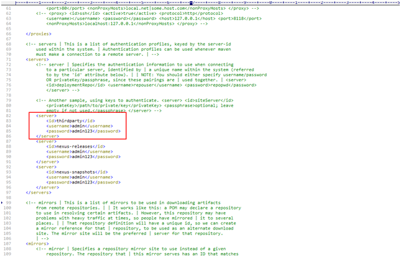401x258 pixels.
Task: Click the opening server tag on line 87
Action: [x=46, y=141]
